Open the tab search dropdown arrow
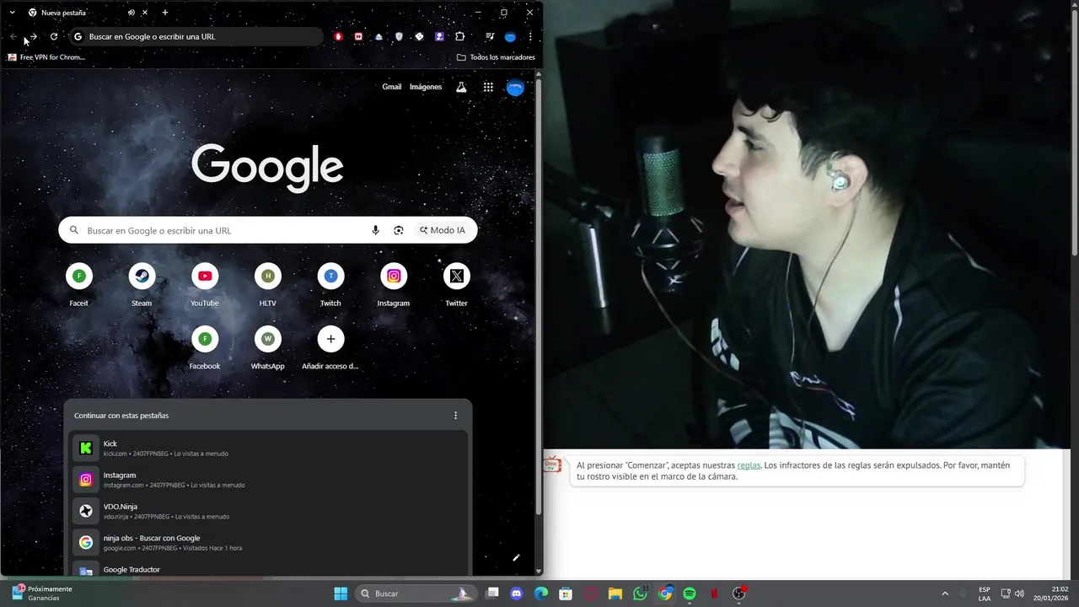1079x607 pixels. pyautogui.click(x=12, y=13)
